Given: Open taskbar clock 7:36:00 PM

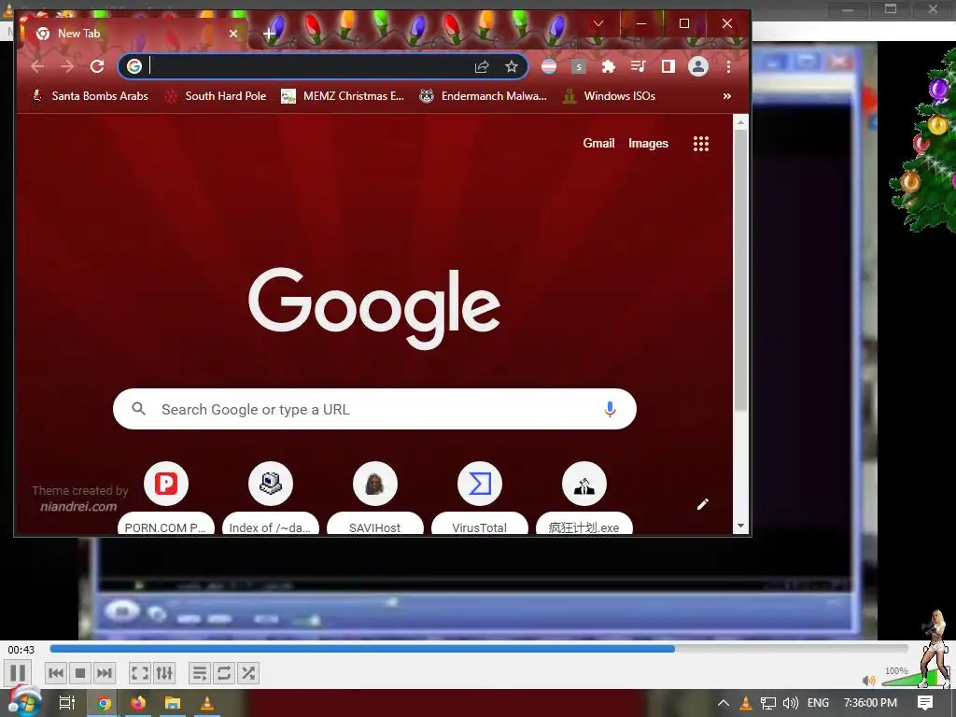Looking at the screenshot, I should click(x=870, y=703).
